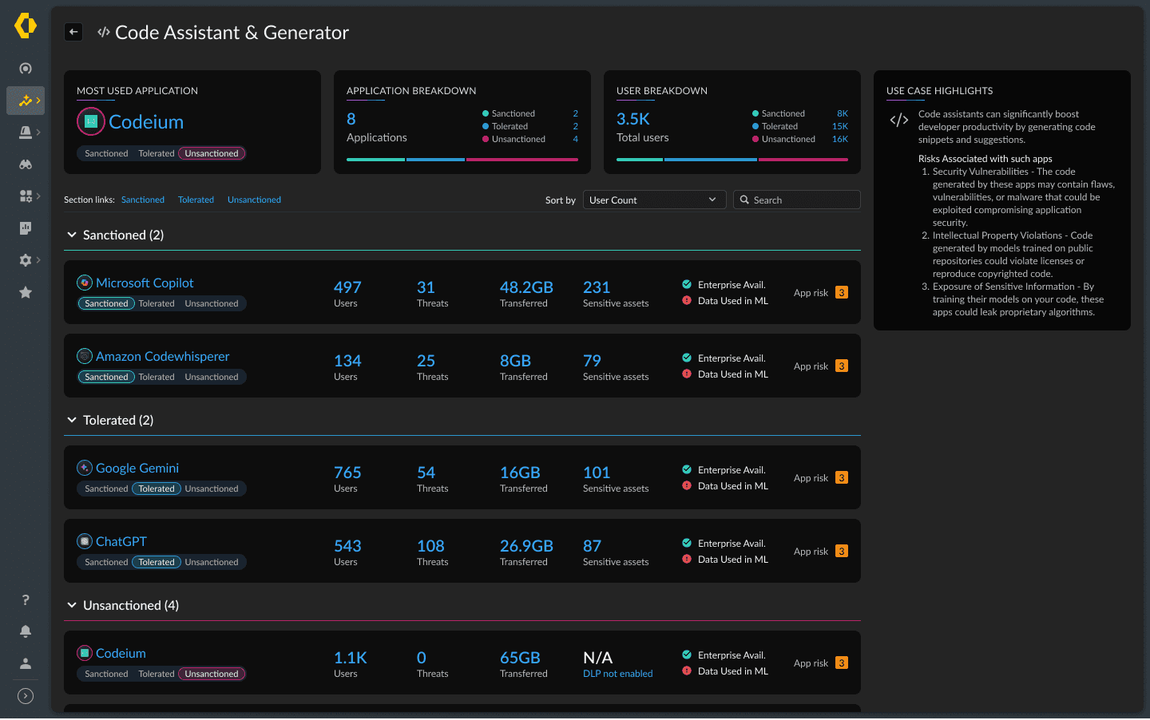Click the Amazon Codewhisperer app icon
Viewport: 1150px width, 720px height.
pos(85,356)
